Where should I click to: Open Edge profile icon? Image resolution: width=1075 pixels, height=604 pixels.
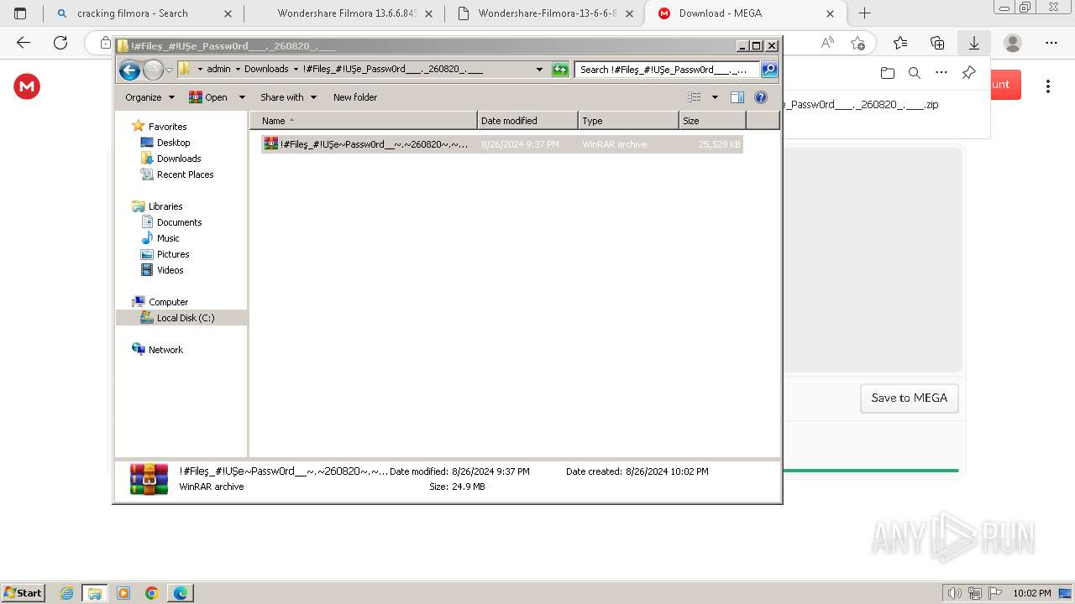point(1013,43)
